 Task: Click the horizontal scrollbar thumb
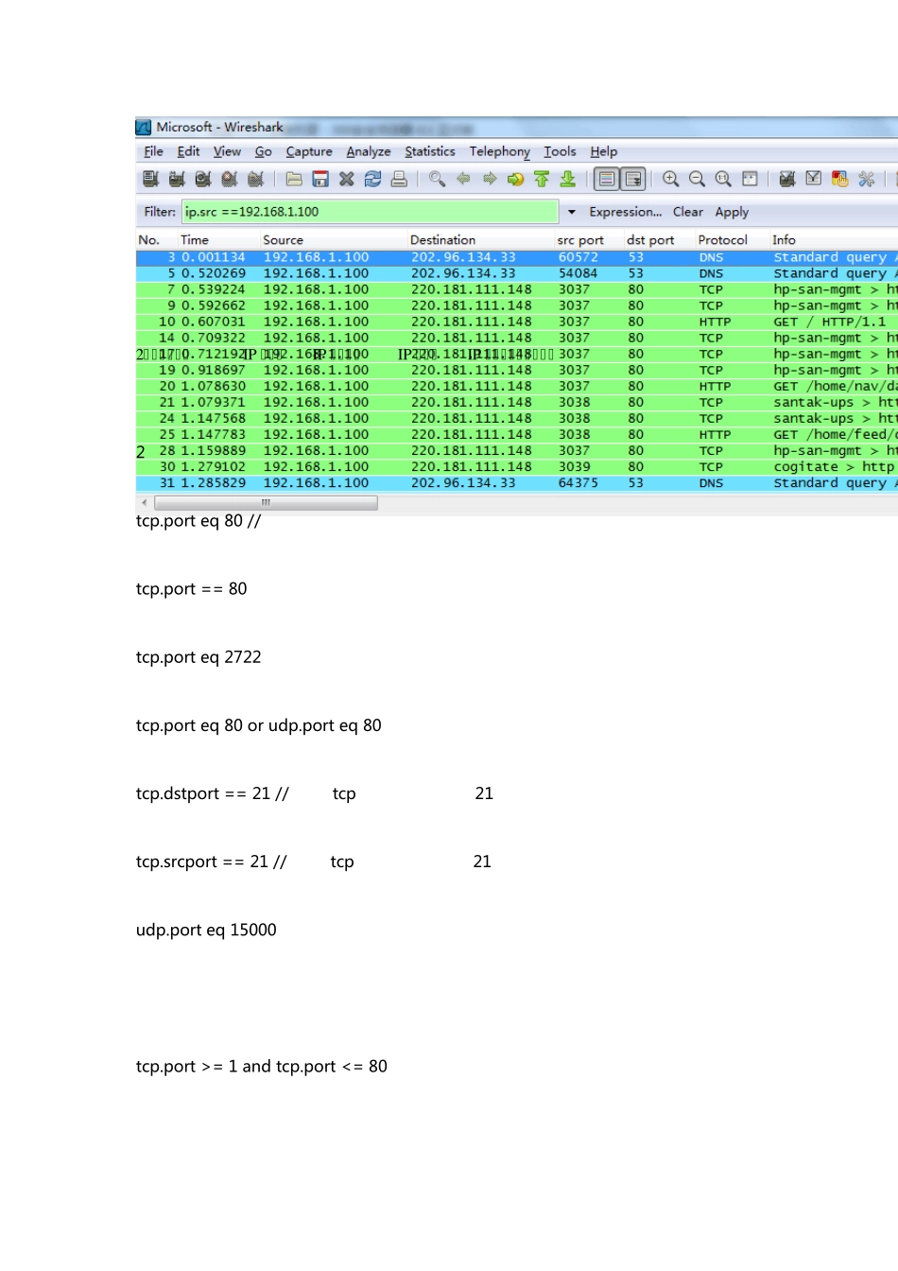click(x=266, y=503)
